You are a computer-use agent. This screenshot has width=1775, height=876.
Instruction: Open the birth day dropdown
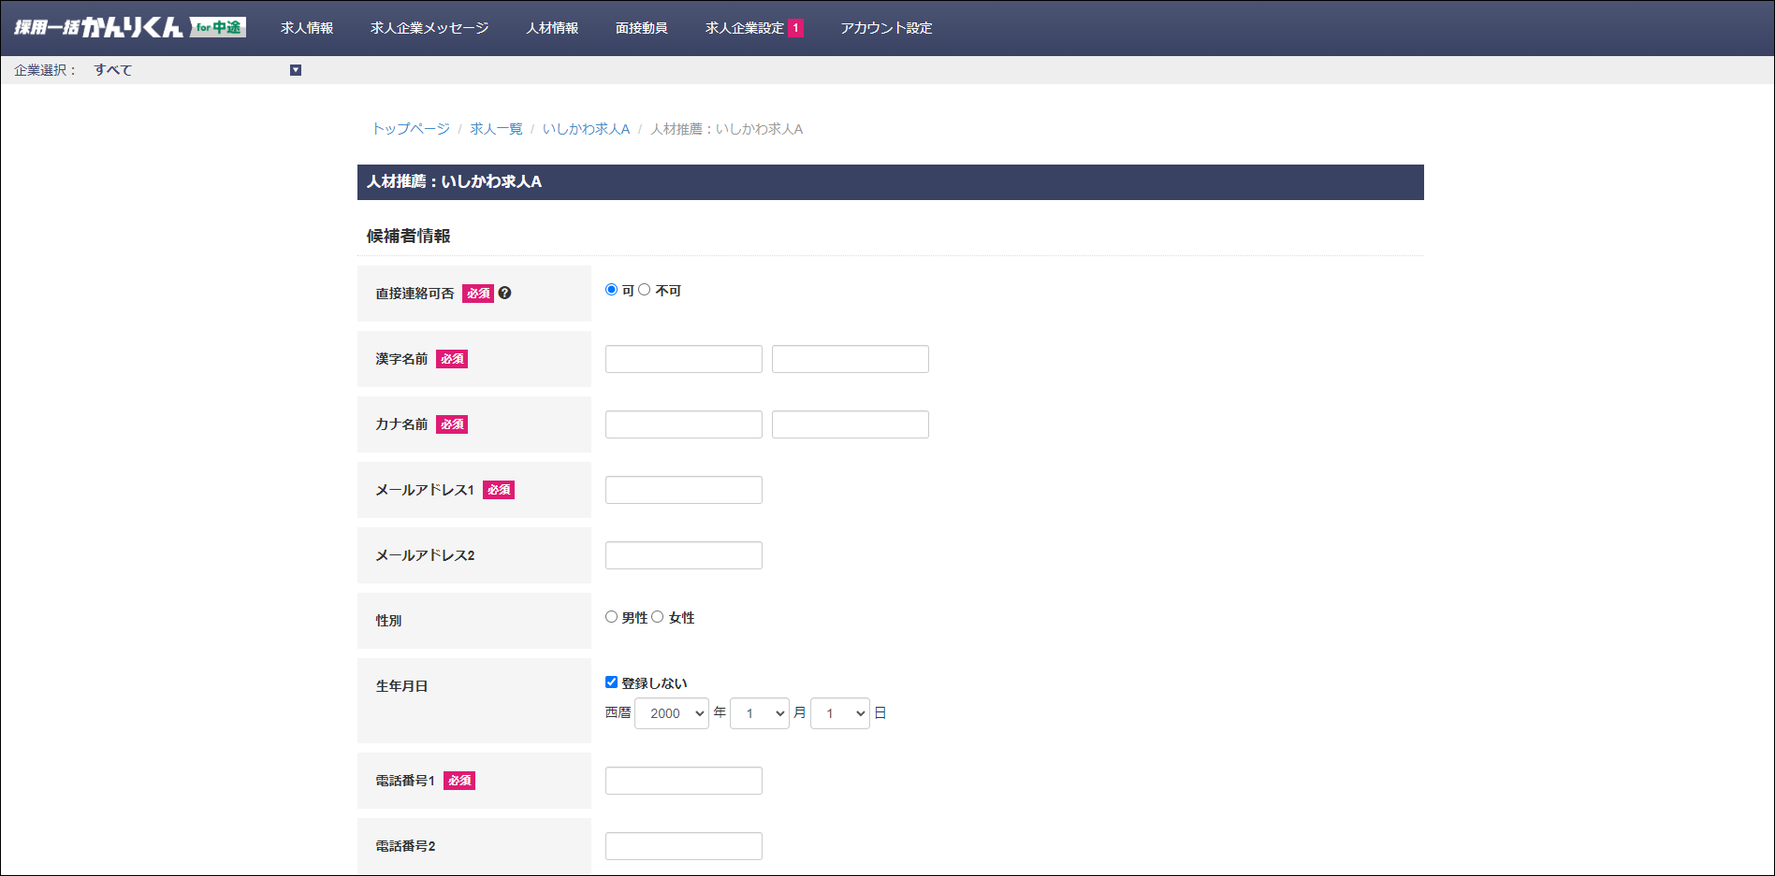pyautogui.click(x=839, y=713)
